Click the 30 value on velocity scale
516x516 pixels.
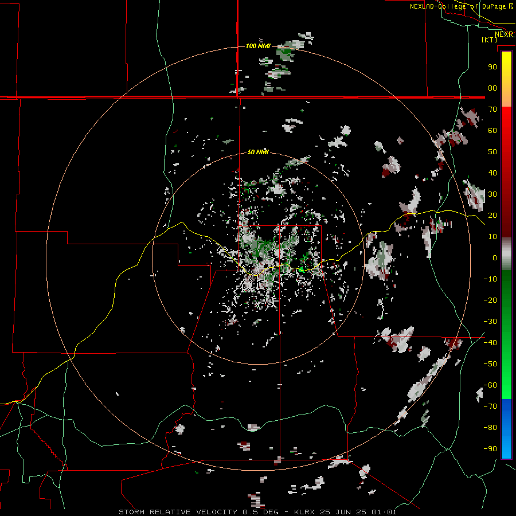pyautogui.click(x=492, y=194)
